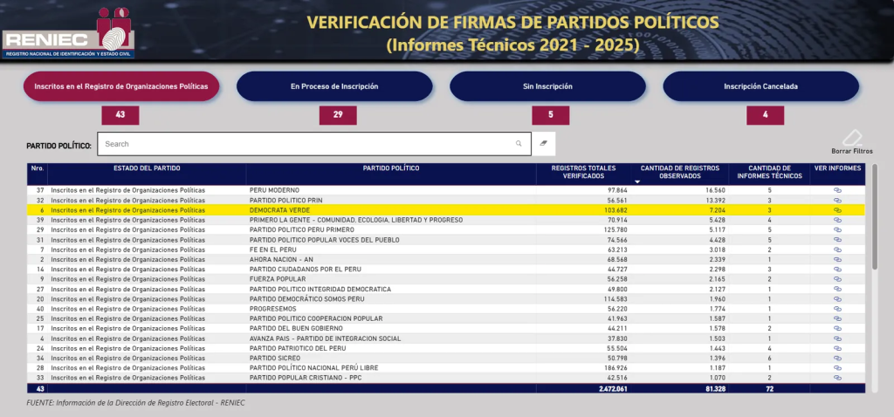
Task: Click total 2.472.061 in footer row
Action: (612, 388)
